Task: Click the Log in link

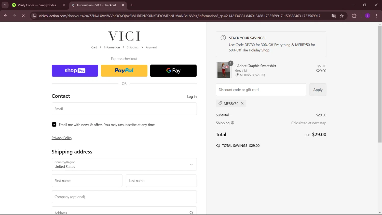Action: pos(192,97)
